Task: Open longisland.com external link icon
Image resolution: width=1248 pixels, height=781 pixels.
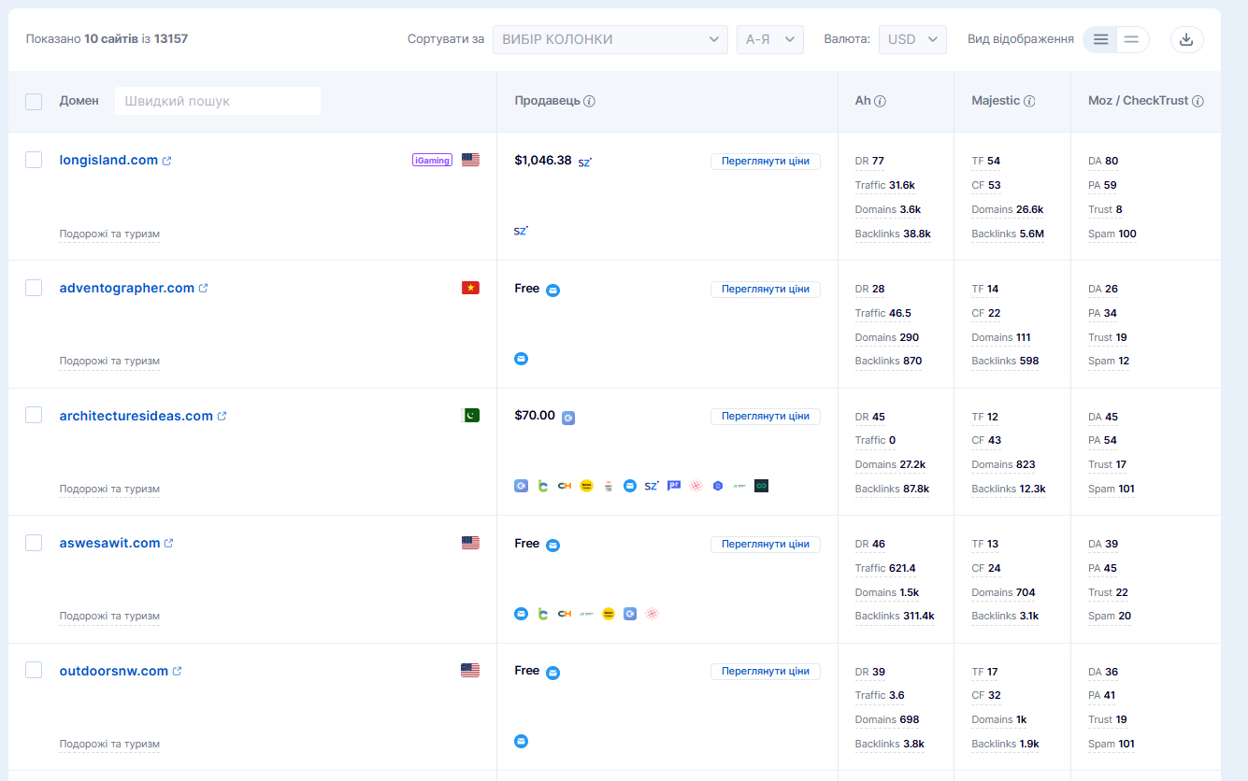Action: click(167, 161)
